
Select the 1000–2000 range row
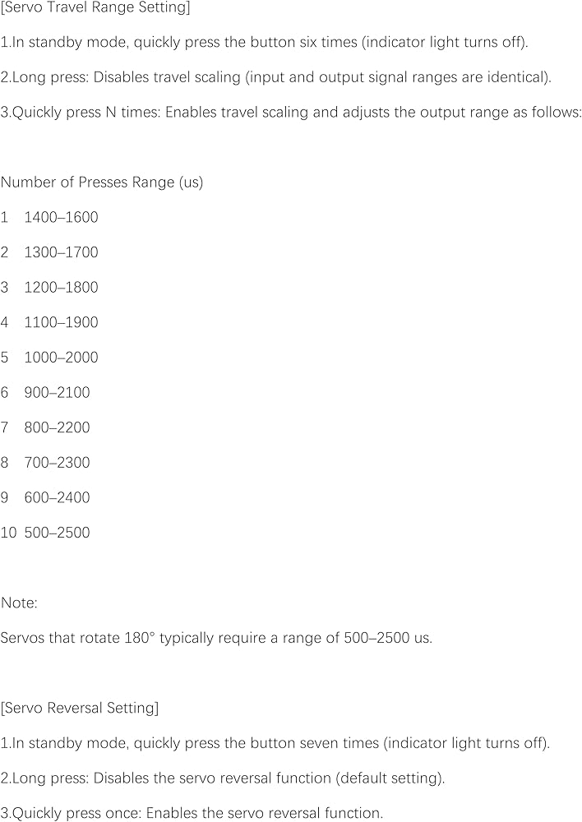[49, 358]
